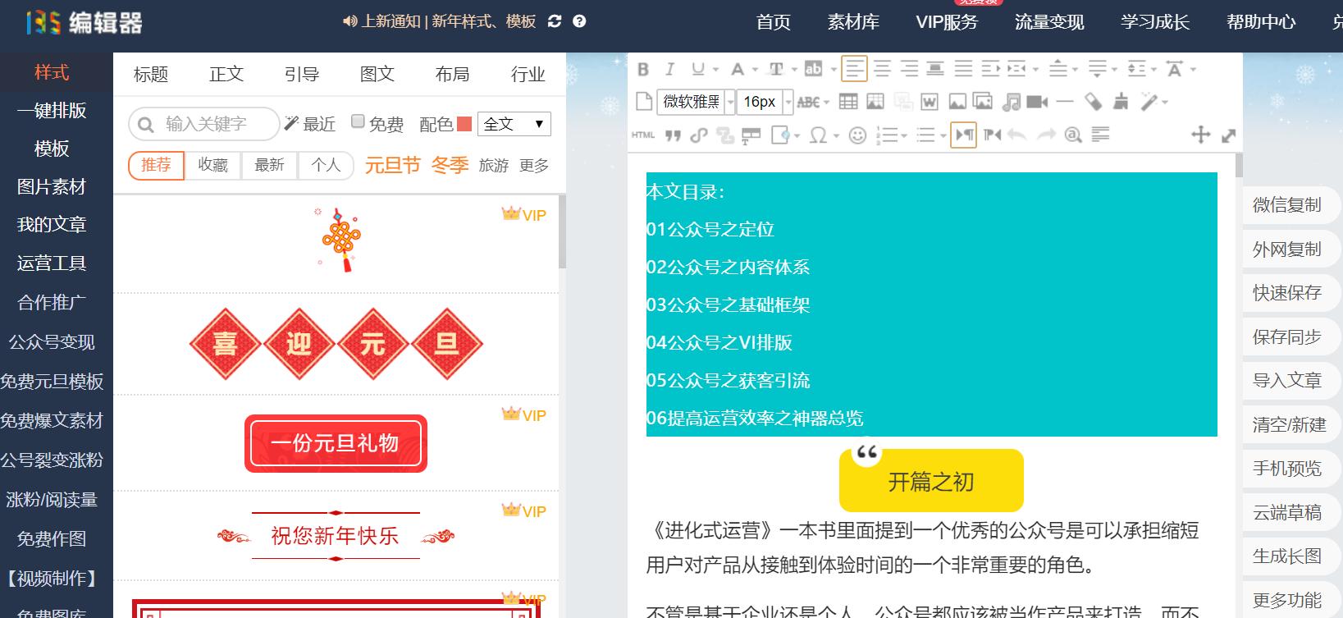
Task: Open the HTML source view
Action: point(643,135)
